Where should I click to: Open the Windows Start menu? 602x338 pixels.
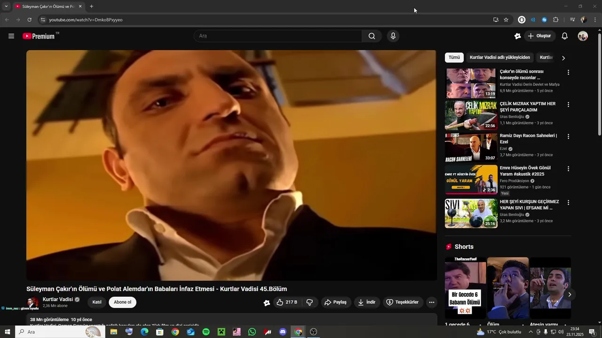[x=7, y=332]
